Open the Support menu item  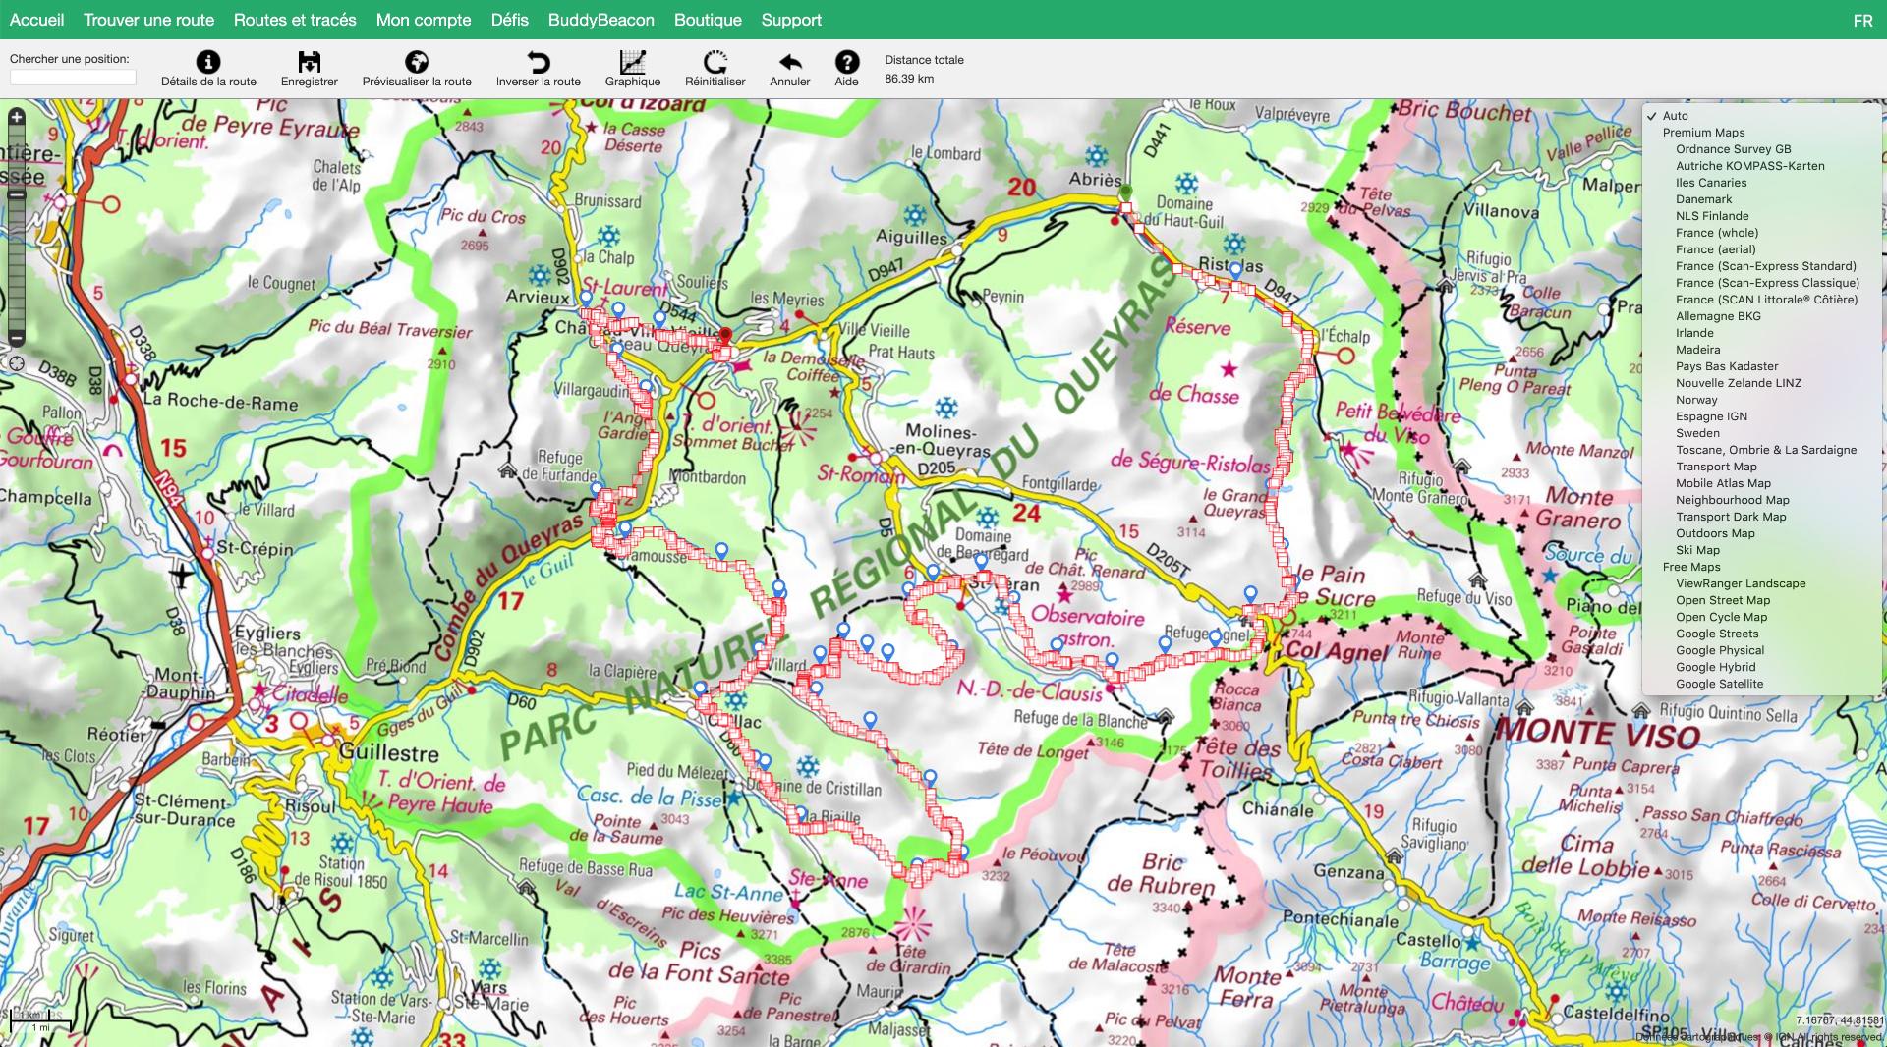pyautogui.click(x=791, y=20)
